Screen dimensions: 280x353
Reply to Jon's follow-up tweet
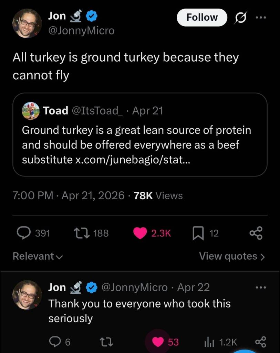(x=54, y=342)
